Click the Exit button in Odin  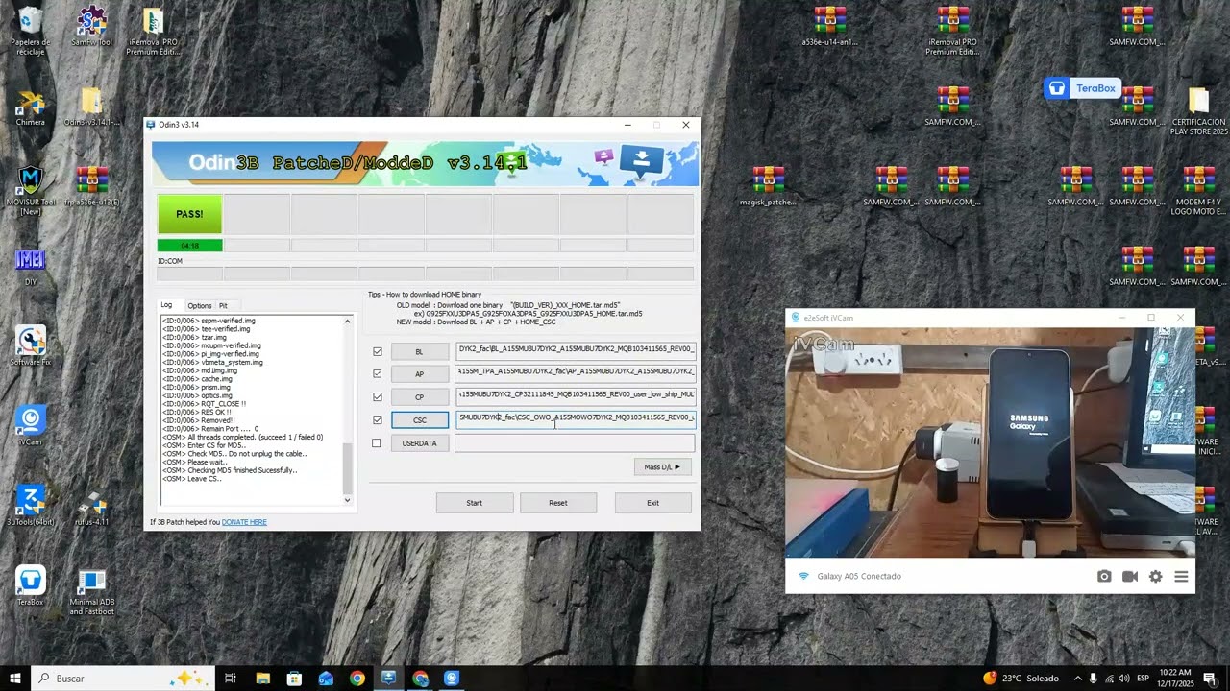652,503
